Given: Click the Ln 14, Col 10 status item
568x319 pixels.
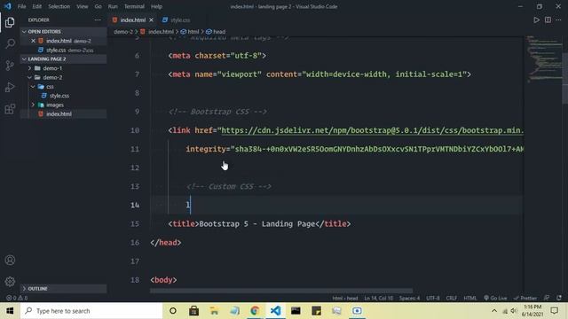Looking at the screenshot, I should pos(378,298).
